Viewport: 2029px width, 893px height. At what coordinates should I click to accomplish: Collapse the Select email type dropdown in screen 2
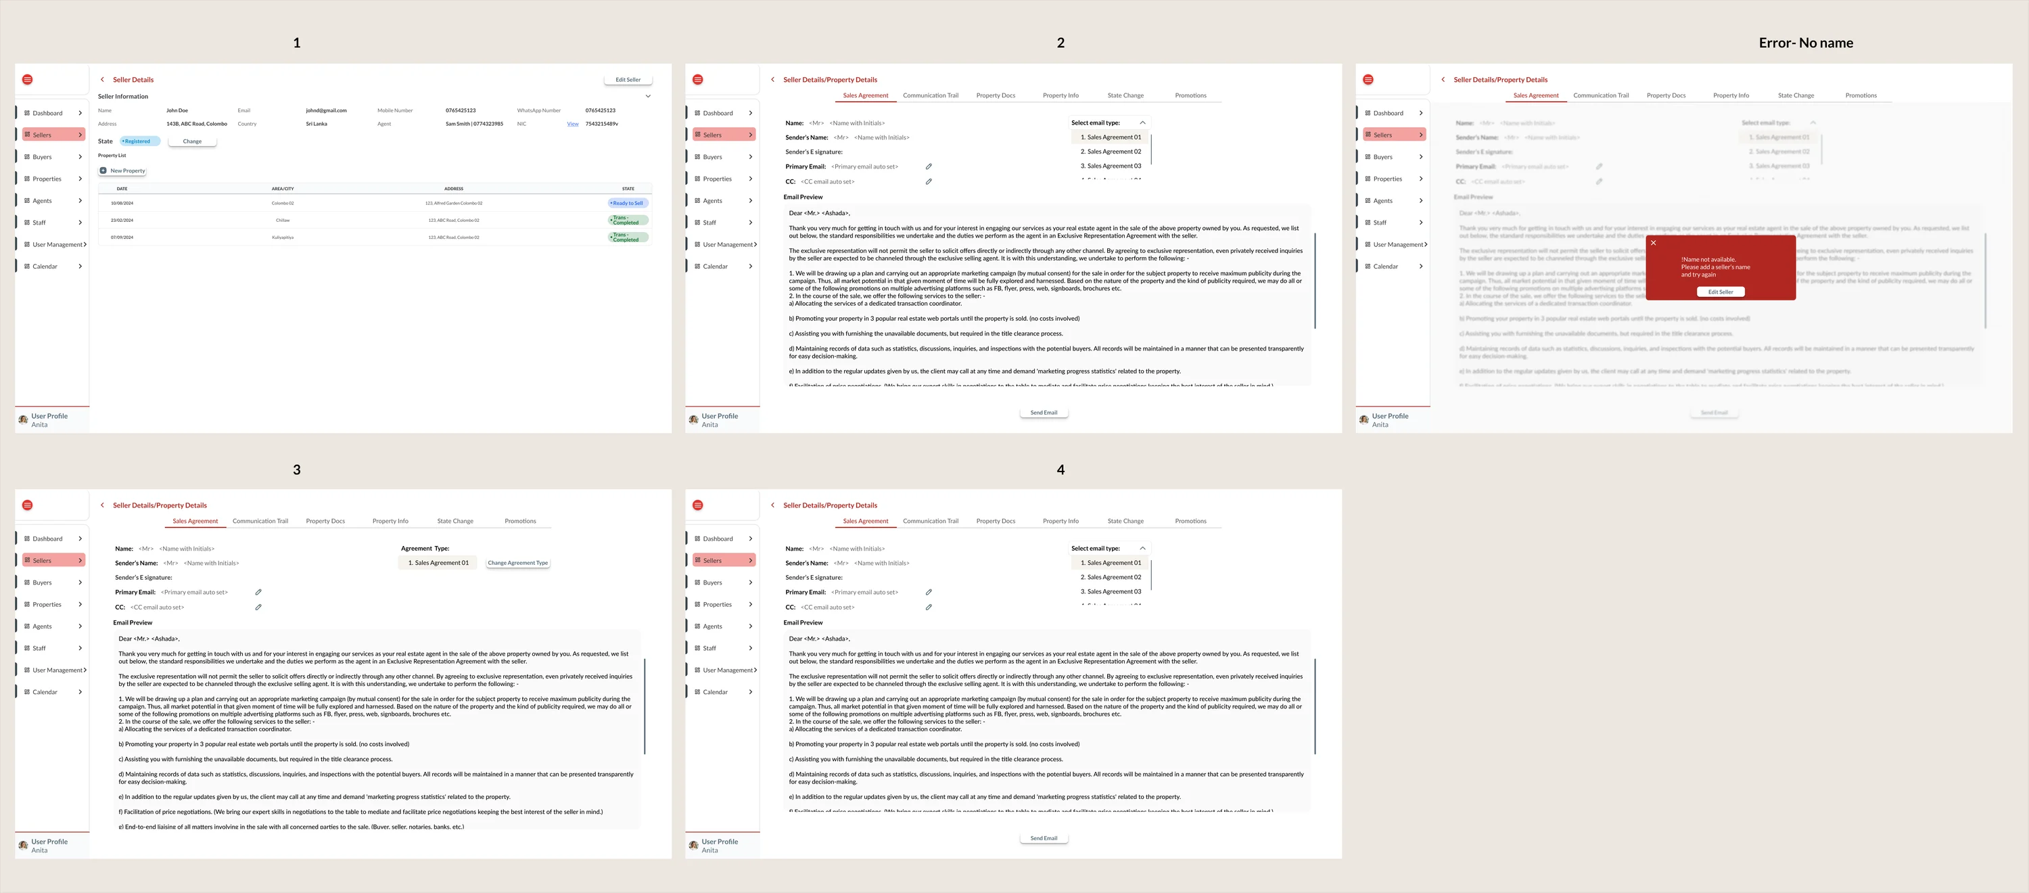[1143, 123]
